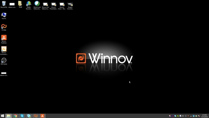Launch Winnov Command desktop shortcut

coord(4,51)
